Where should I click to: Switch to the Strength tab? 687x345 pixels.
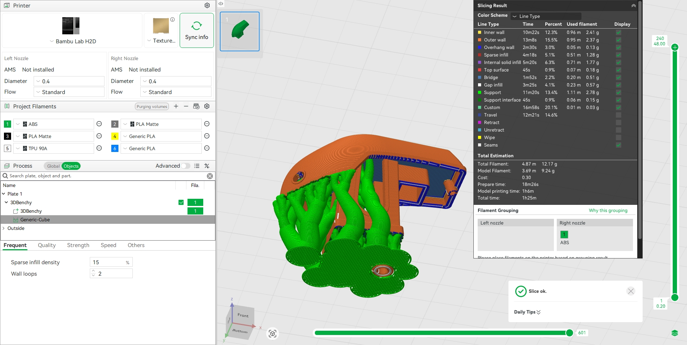coord(78,245)
